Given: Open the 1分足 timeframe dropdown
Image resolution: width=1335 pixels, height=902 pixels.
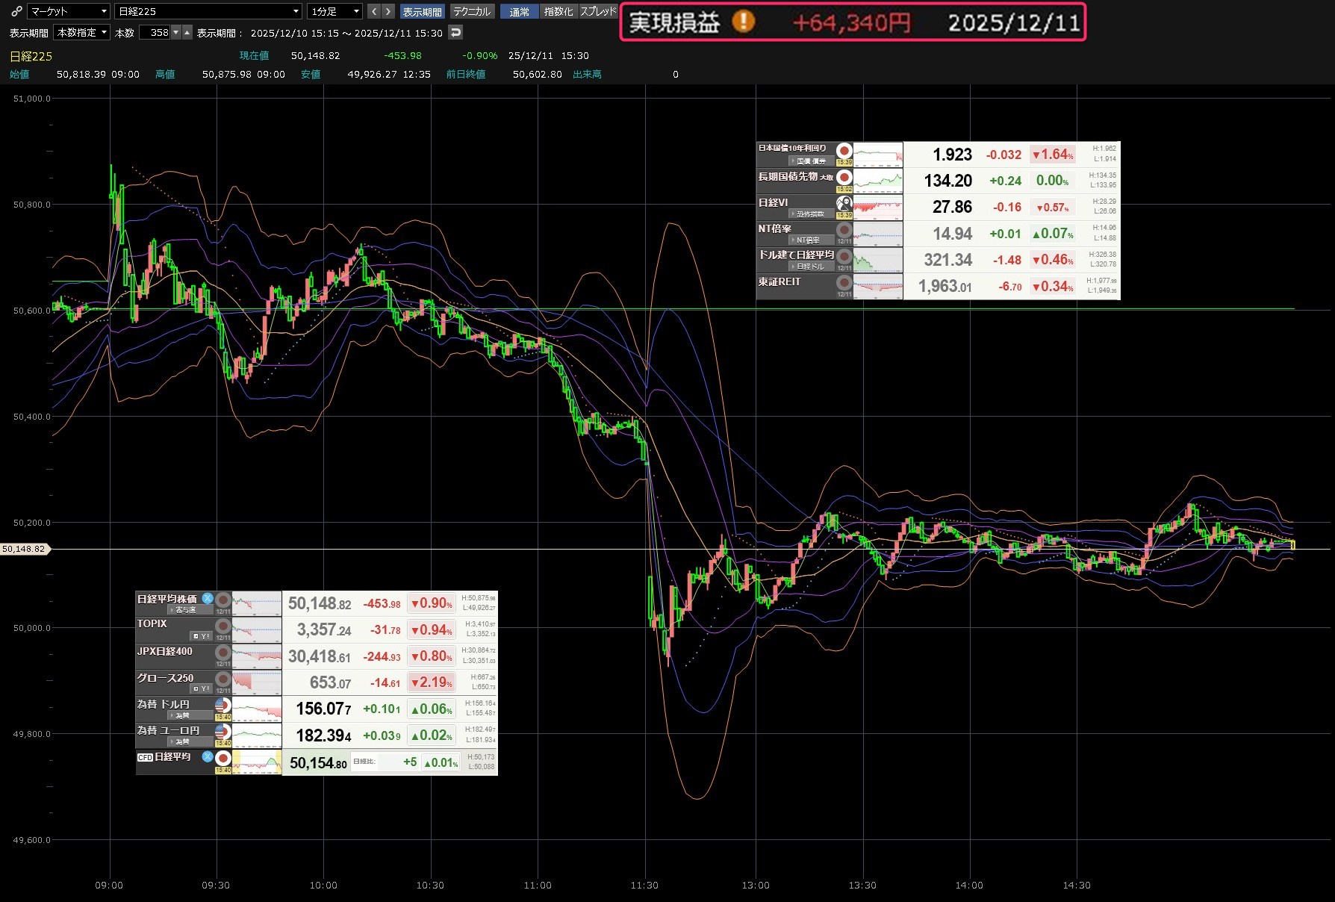Looking at the screenshot, I should [x=334, y=11].
